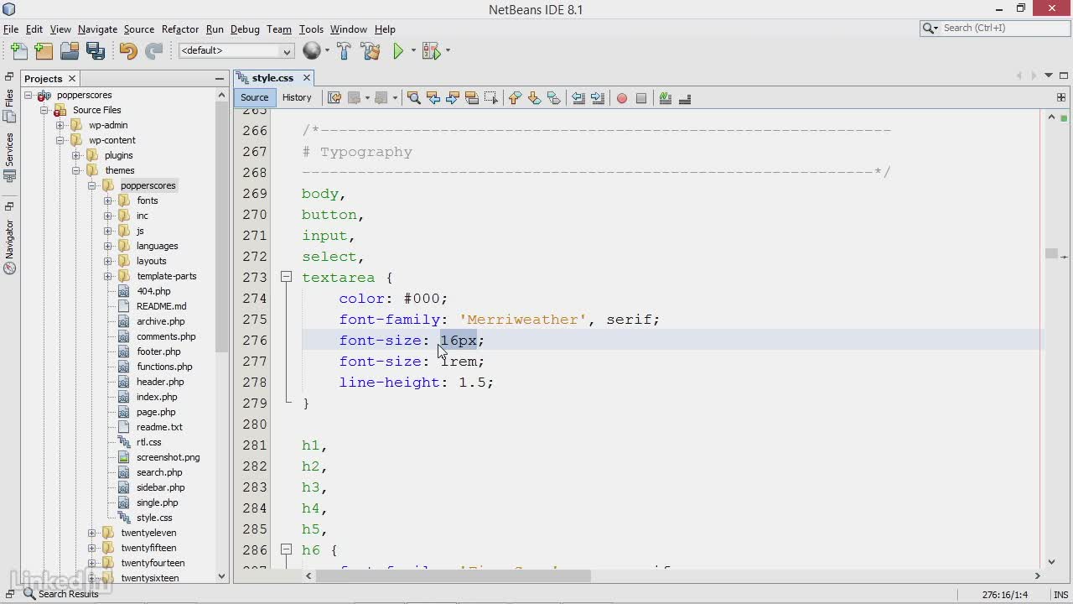Collapse textarea rule fold at line 273
The width and height of the screenshot is (1073, 604).
tap(286, 277)
